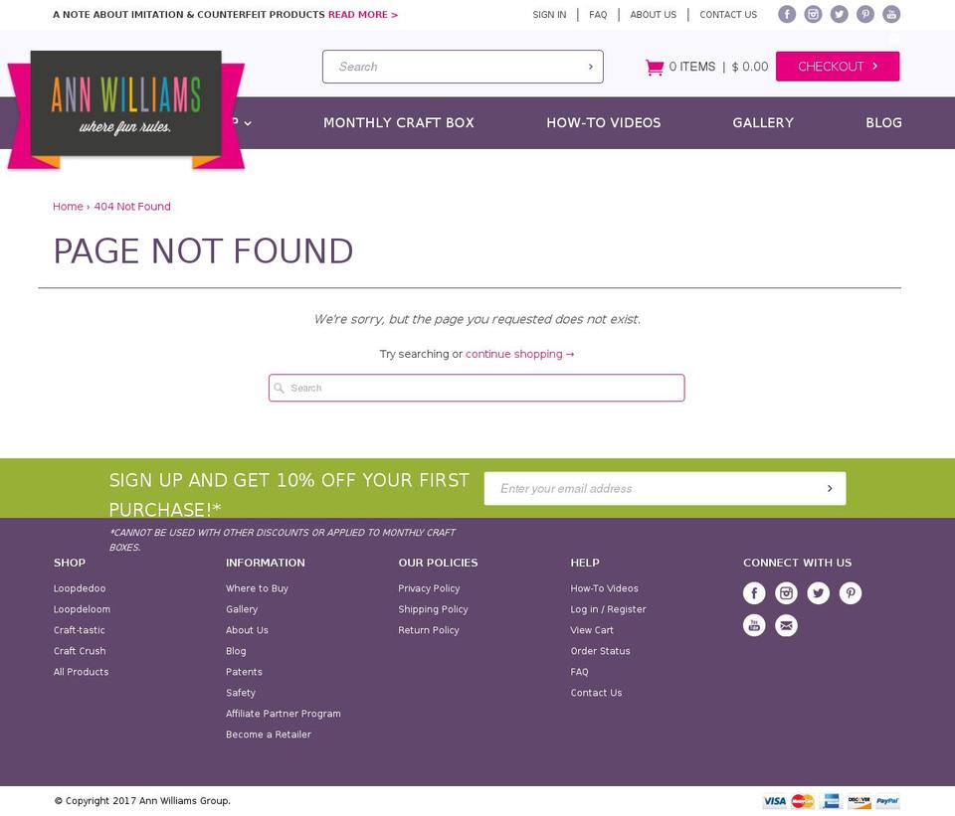This screenshot has width=955, height=816.
Task: Open Privacy Policy link
Action: pyautogui.click(x=429, y=588)
